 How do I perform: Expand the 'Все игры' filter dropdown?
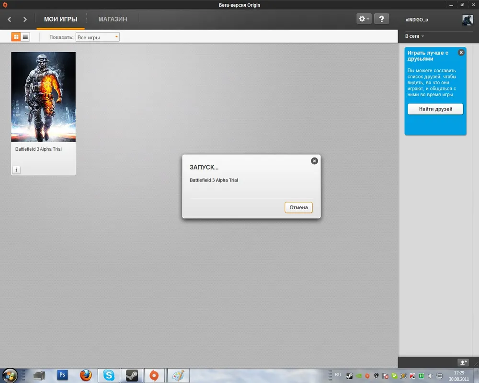click(98, 37)
